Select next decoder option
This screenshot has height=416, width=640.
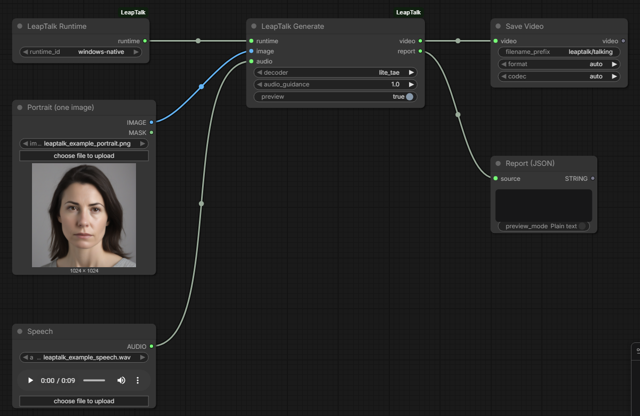tap(411, 73)
